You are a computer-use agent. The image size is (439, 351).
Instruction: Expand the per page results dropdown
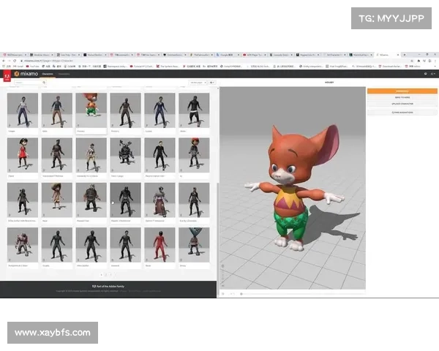tap(198, 83)
